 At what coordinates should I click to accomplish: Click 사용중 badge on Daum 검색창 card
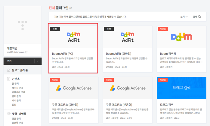tap(163, 29)
